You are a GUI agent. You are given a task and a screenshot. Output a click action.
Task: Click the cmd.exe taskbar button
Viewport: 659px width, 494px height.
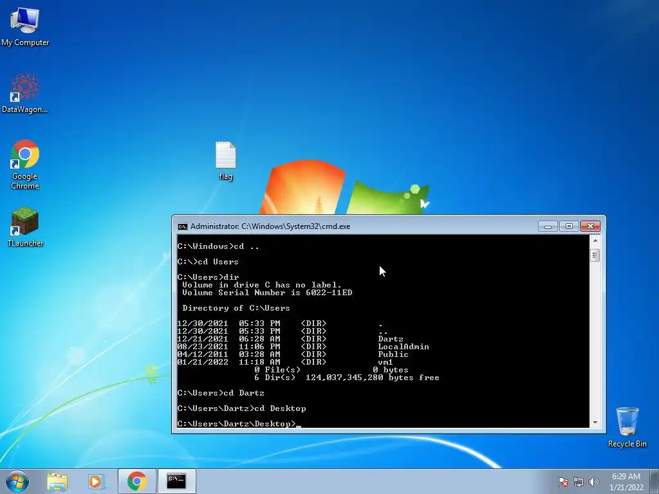(x=176, y=481)
